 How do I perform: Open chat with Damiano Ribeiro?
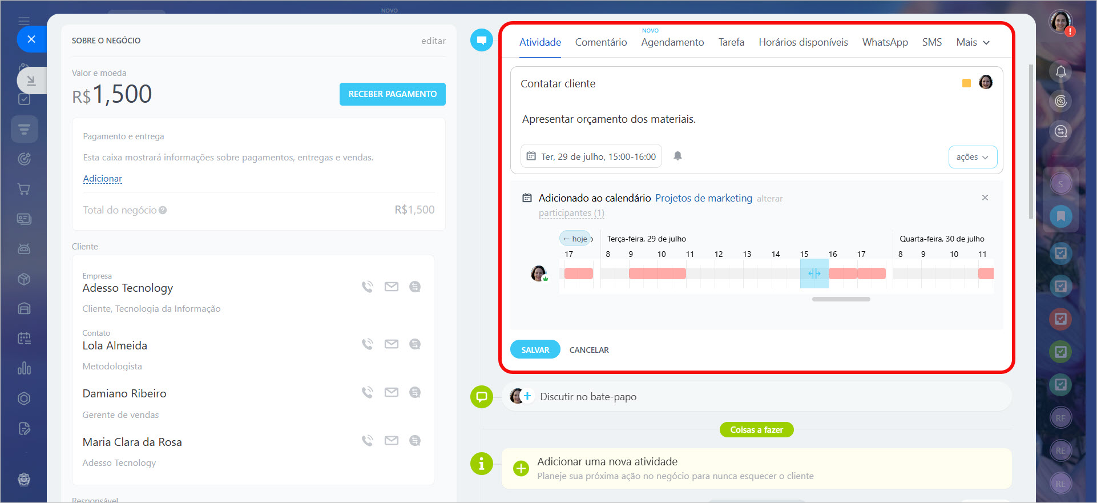[x=415, y=392]
